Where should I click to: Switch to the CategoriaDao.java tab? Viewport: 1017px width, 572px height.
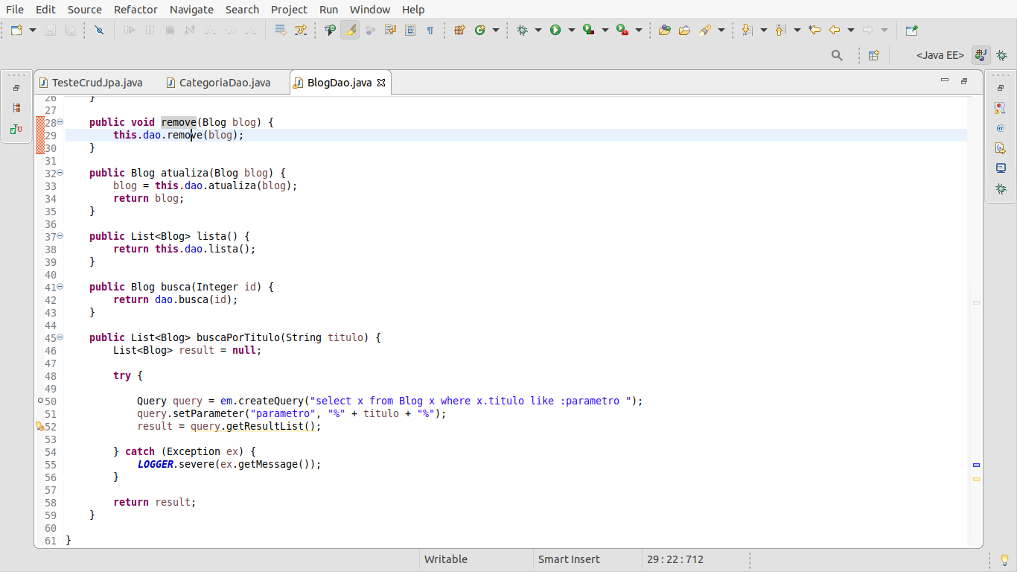click(x=224, y=83)
